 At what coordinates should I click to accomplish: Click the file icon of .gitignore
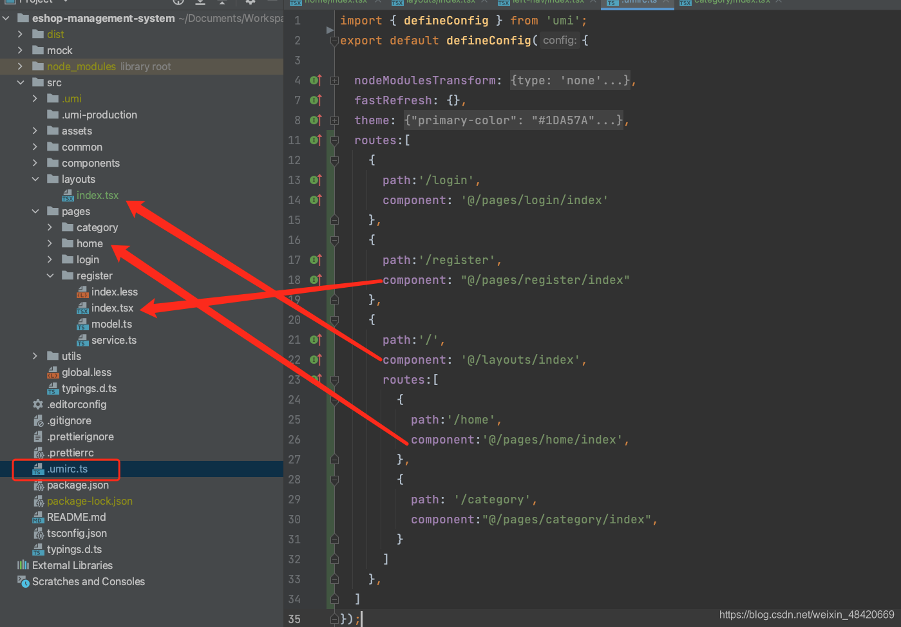tap(38, 420)
